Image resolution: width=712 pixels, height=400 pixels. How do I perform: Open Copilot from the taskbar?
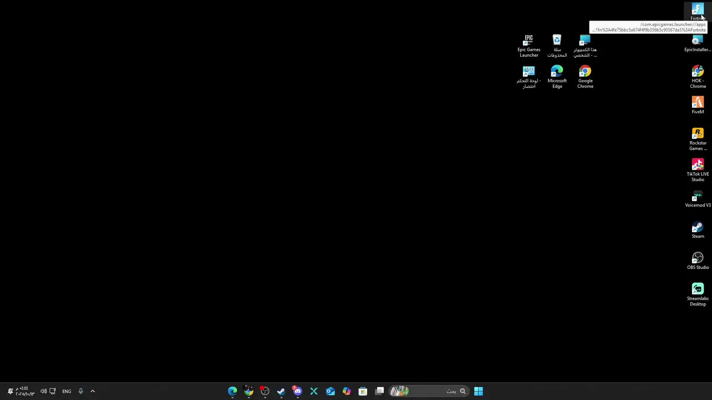[347, 391]
